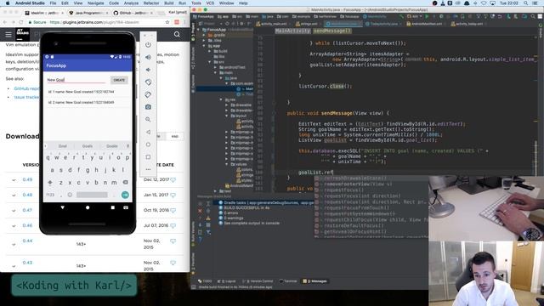
Task: Open the Terminal tool window tab
Action: pos(288,281)
